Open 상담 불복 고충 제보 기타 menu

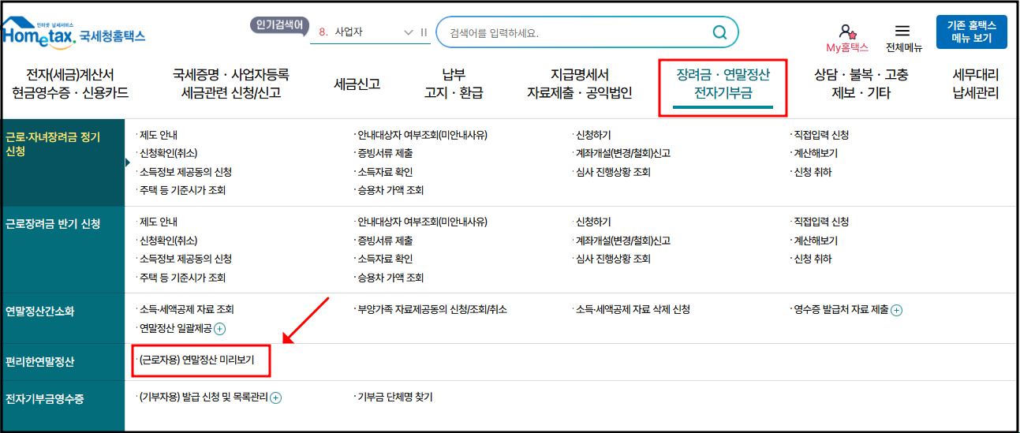tap(861, 84)
